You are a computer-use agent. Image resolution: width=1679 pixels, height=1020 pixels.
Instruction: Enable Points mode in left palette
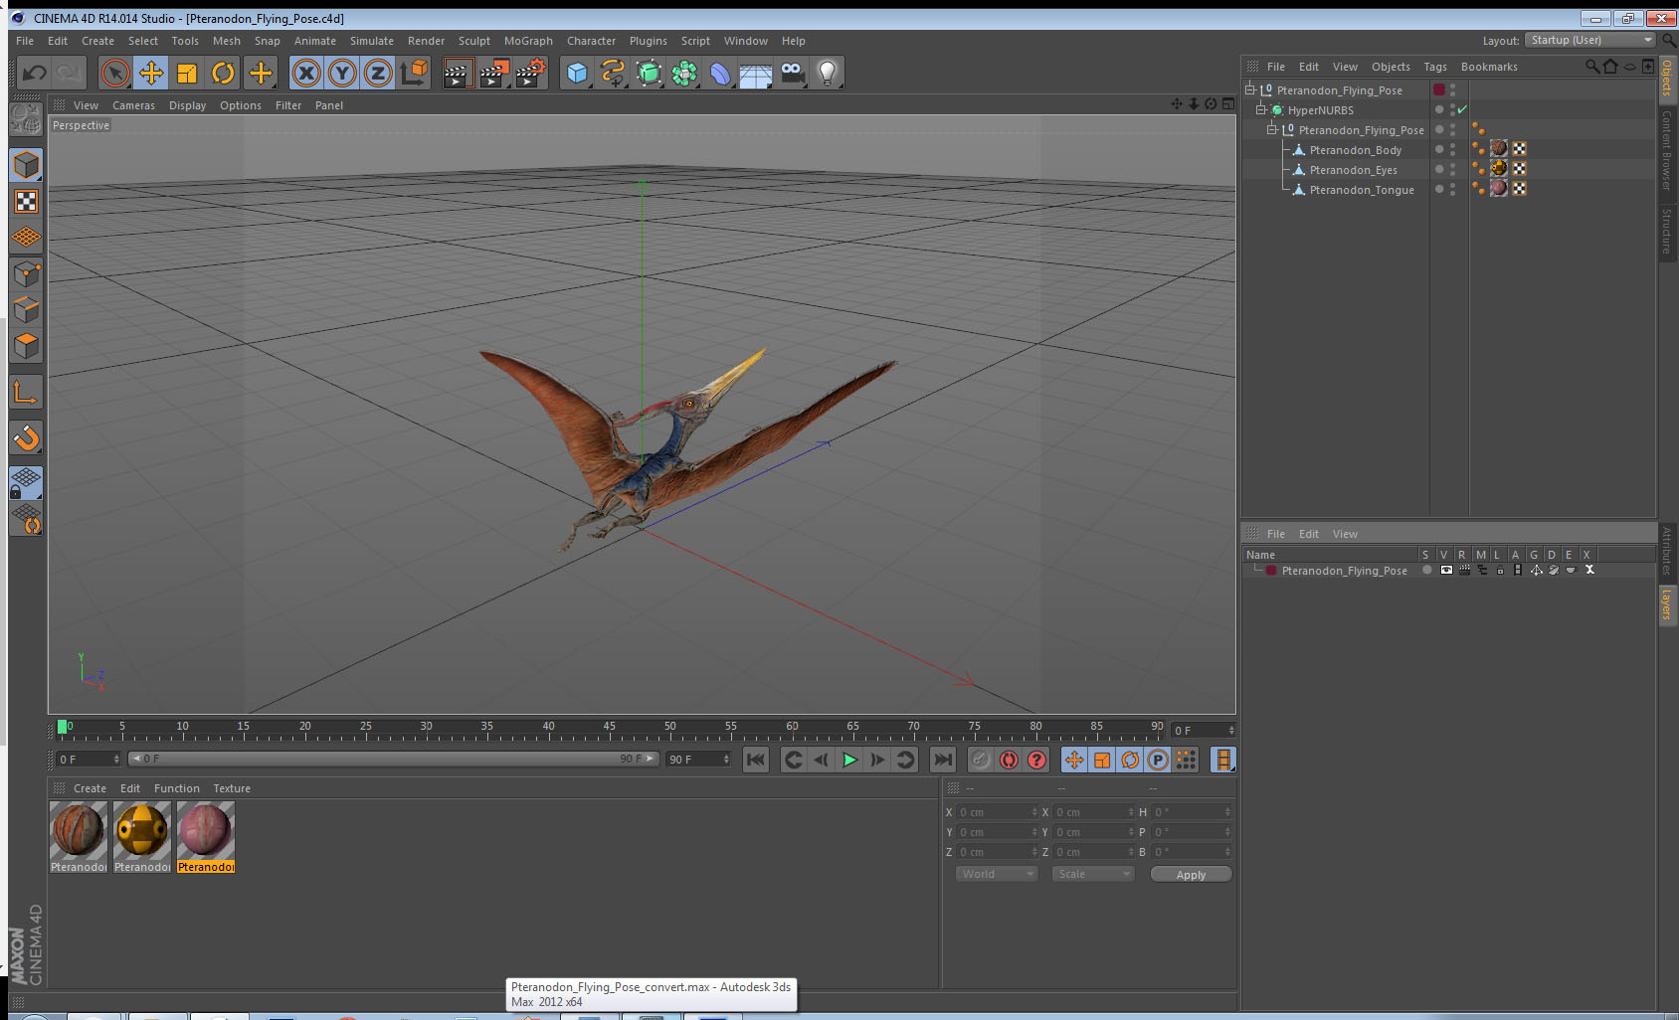pos(26,274)
